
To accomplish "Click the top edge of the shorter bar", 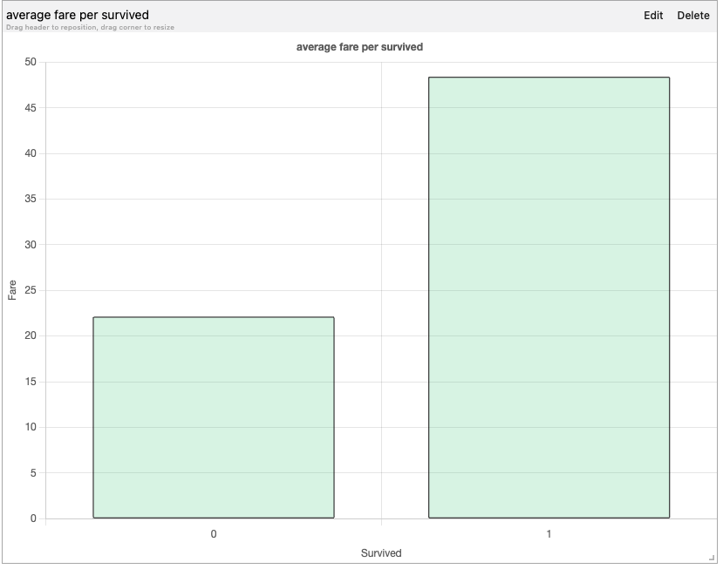I will point(213,317).
